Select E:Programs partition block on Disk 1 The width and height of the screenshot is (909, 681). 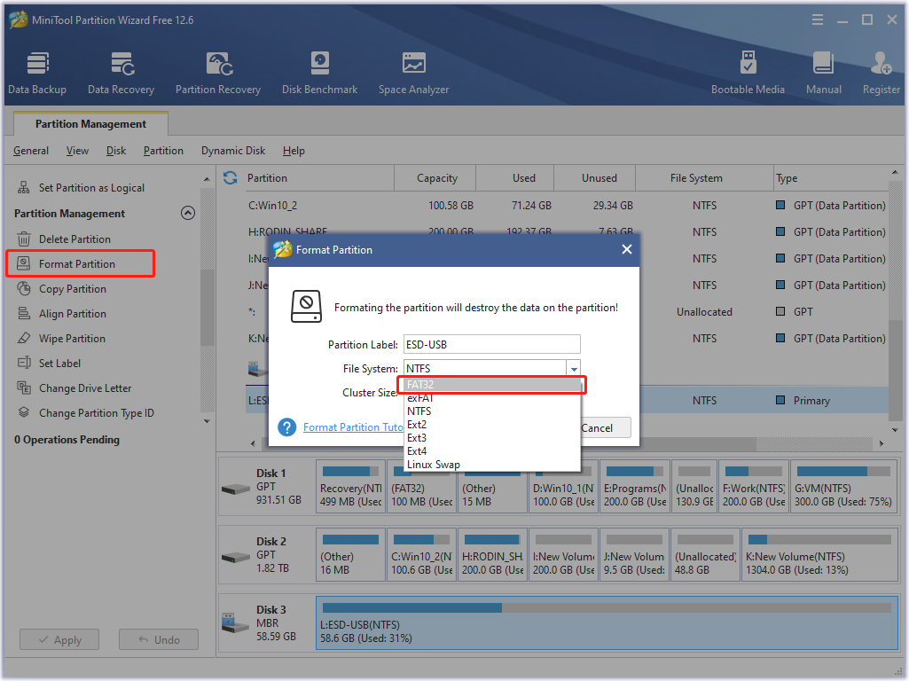635,487
